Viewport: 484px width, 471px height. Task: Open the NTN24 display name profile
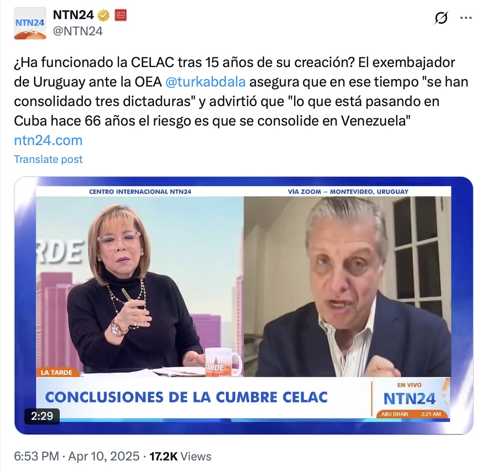tap(74, 15)
